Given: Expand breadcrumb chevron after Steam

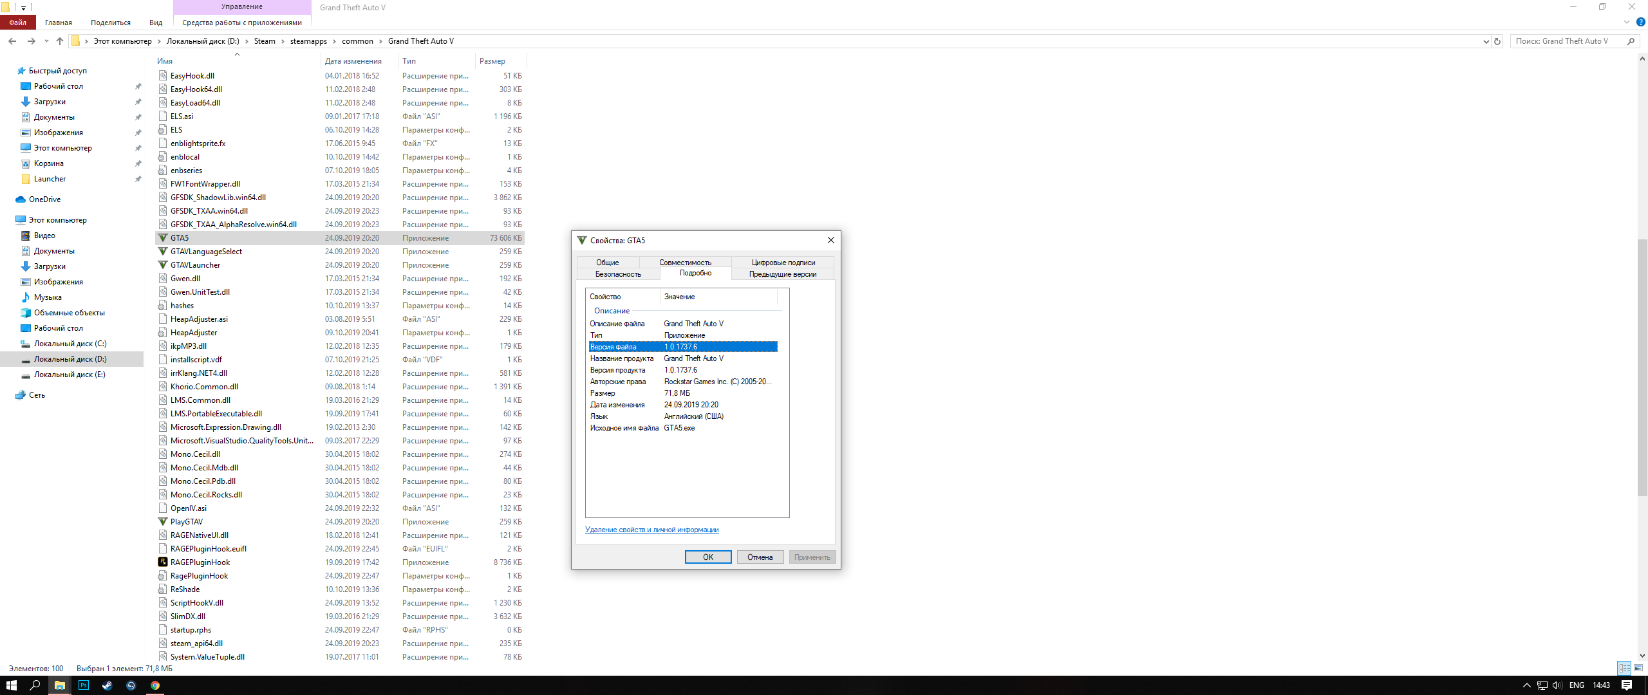Looking at the screenshot, I should pos(283,41).
